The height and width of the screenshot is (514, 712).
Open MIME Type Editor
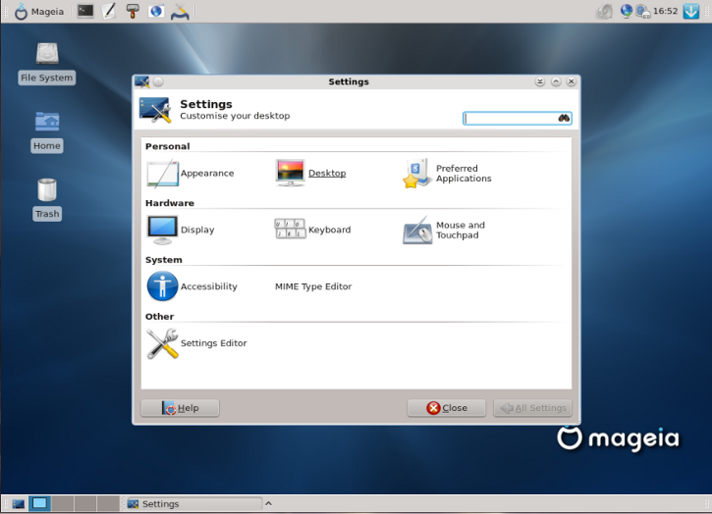[313, 286]
